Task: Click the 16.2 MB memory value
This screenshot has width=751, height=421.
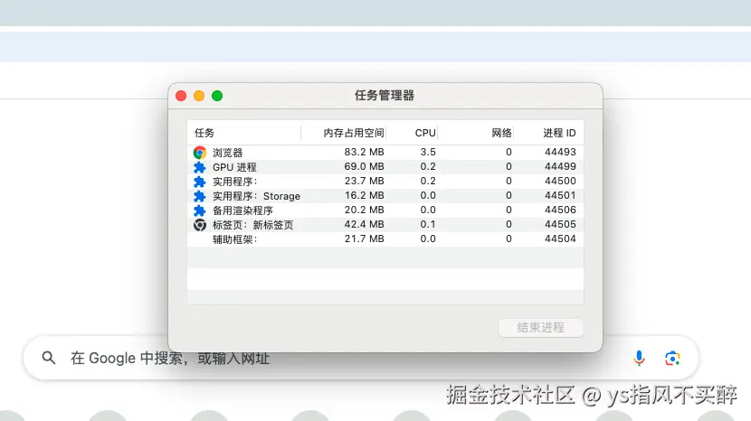Action: click(x=364, y=195)
